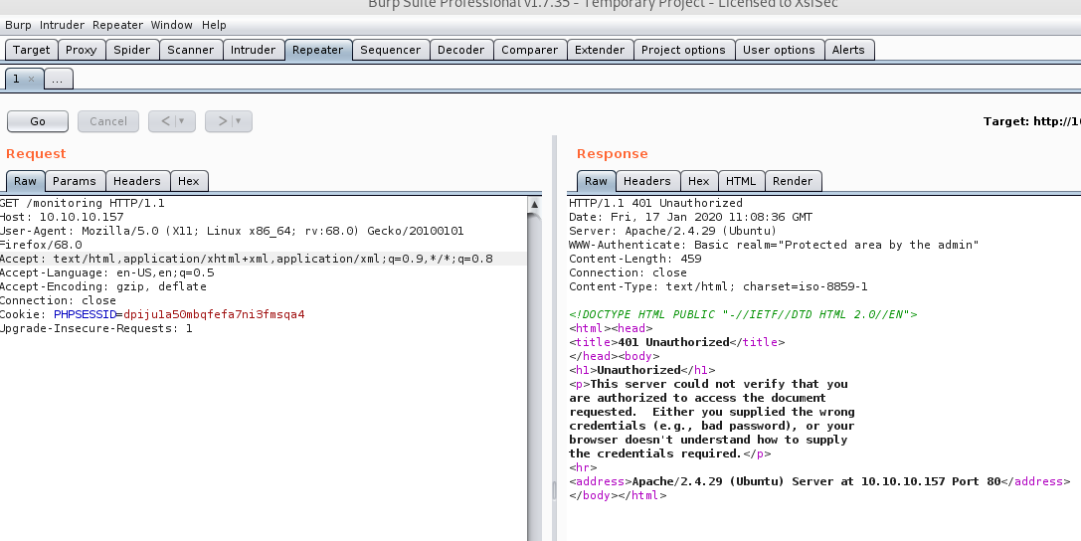Click the Target host label
The image size is (1081, 541).
tap(1031, 121)
